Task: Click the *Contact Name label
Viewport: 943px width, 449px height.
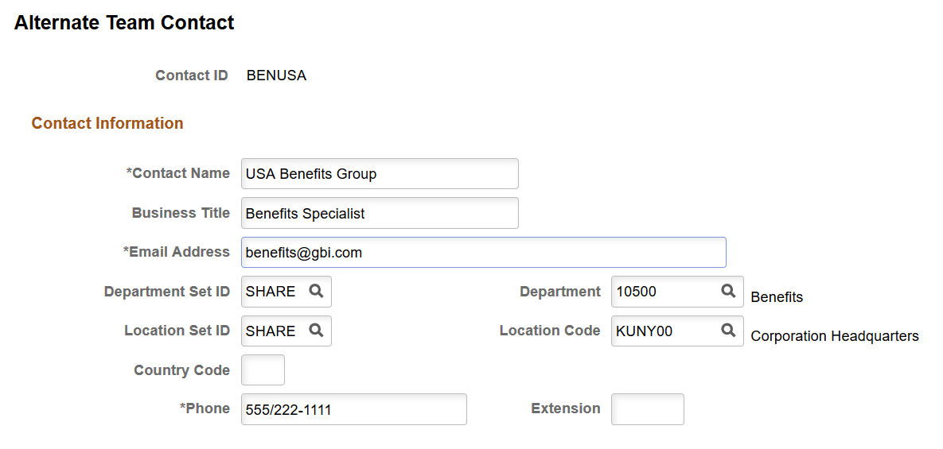Action: tap(177, 173)
